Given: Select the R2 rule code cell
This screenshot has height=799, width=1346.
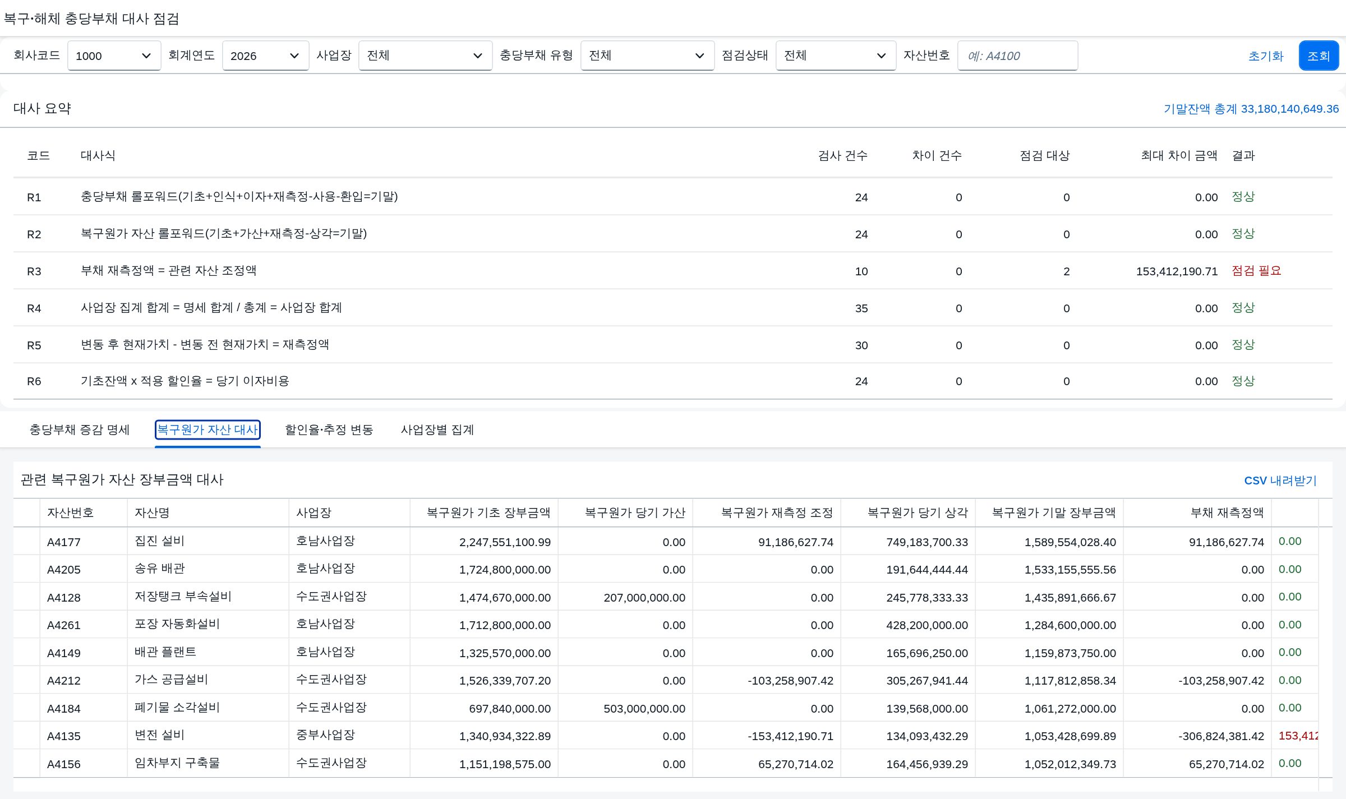Looking at the screenshot, I should 34,234.
